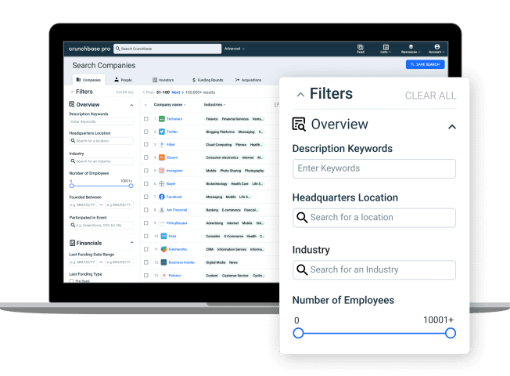Click the Freshworks company logo
This screenshot has height=376, width=510.
(x=164, y=249)
